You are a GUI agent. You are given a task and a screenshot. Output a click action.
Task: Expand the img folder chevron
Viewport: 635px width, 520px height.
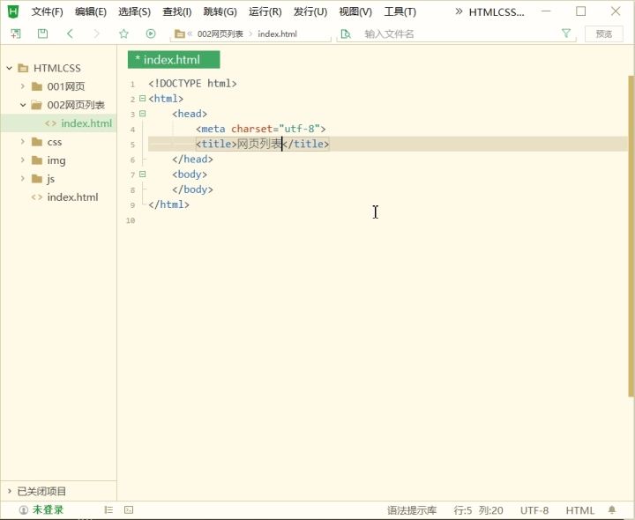[x=23, y=160]
